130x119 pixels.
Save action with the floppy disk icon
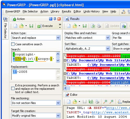pyautogui.click(x=31, y=26)
